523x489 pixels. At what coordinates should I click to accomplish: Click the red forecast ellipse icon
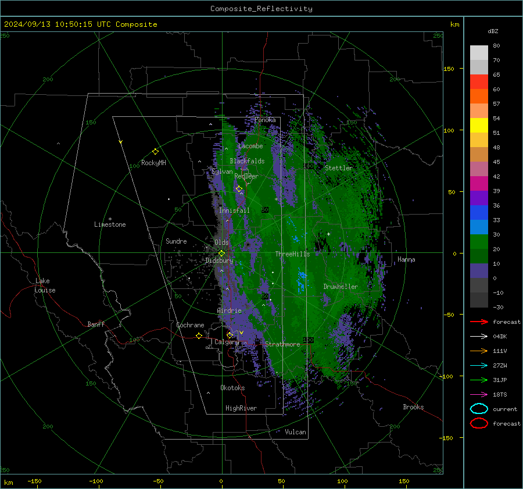(x=479, y=423)
